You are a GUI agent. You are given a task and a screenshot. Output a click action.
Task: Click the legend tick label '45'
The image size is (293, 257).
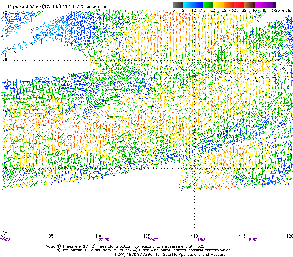[264, 10]
